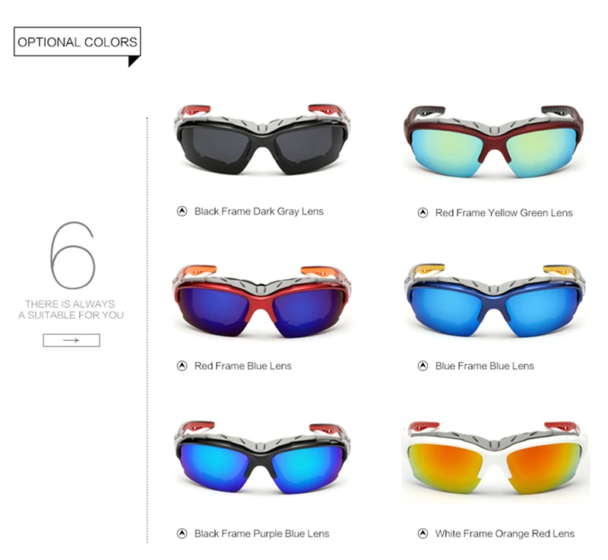Choose the Red Frame Blue Lens sunglasses image
The image size is (608, 560).
(x=261, y=301)
